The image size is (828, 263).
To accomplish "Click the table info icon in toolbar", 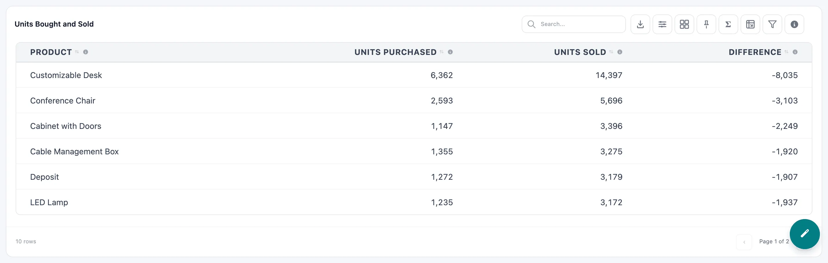I will [x=794, y=24].
